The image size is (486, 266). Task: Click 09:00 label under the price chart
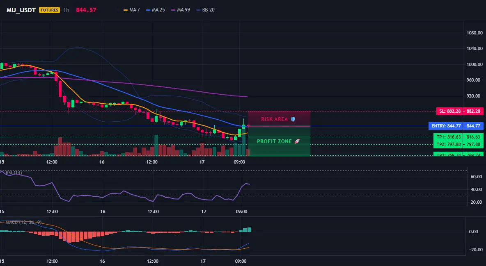(239, 162)
